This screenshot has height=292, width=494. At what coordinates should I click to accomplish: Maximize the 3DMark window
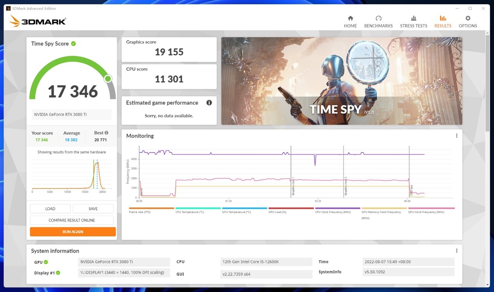pyautogui.click(x=470, y=9)
